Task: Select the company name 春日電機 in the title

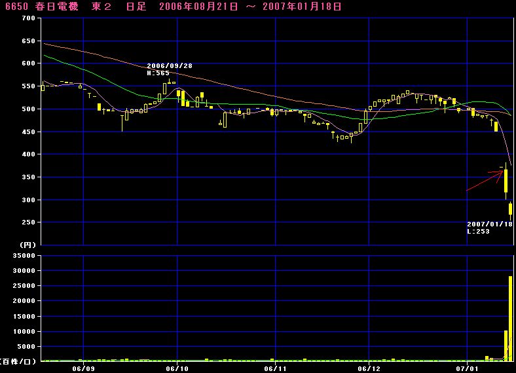Action: 57,7
